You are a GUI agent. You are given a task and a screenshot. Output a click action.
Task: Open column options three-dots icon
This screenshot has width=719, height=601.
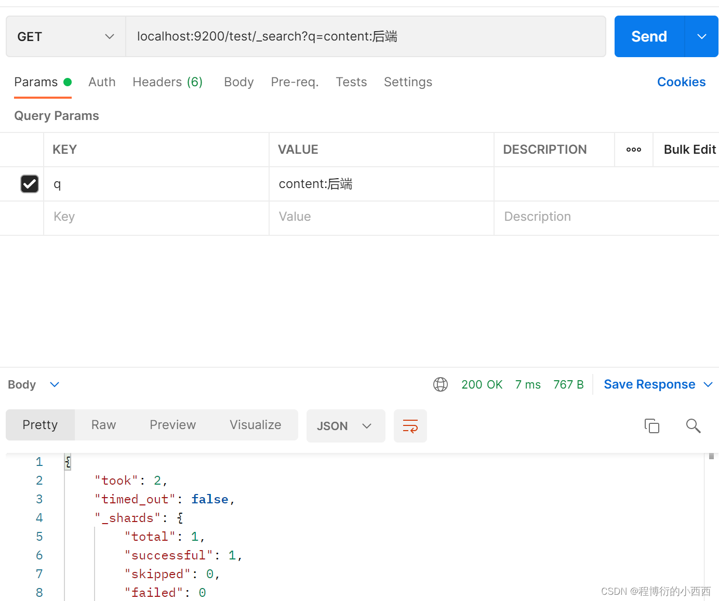click(634, 150)
